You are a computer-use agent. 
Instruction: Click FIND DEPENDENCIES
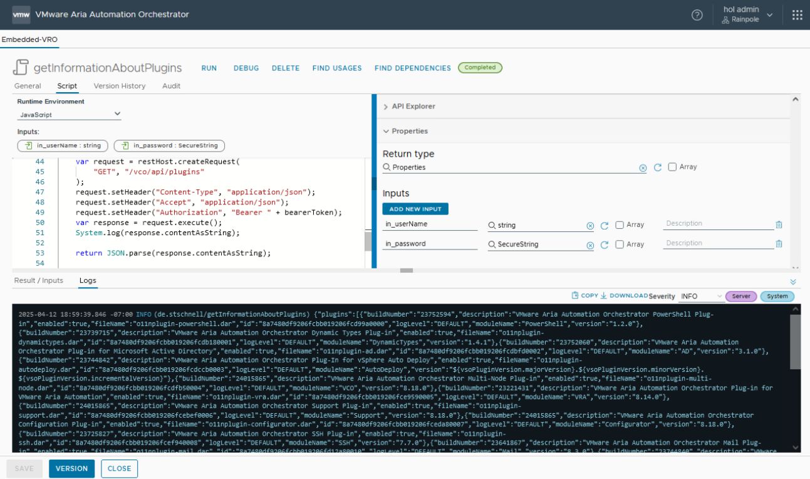413,68
